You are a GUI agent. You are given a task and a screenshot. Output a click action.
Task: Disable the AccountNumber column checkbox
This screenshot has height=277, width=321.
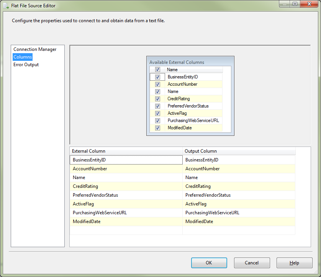tap(157, 84)
